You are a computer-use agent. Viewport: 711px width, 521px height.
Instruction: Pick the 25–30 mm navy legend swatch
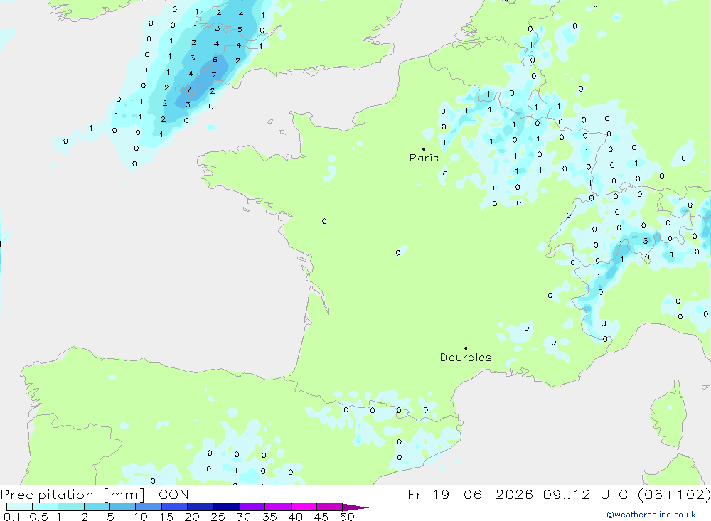coord(226,507)
